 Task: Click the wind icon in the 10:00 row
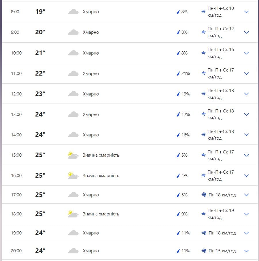click(203, 53)
